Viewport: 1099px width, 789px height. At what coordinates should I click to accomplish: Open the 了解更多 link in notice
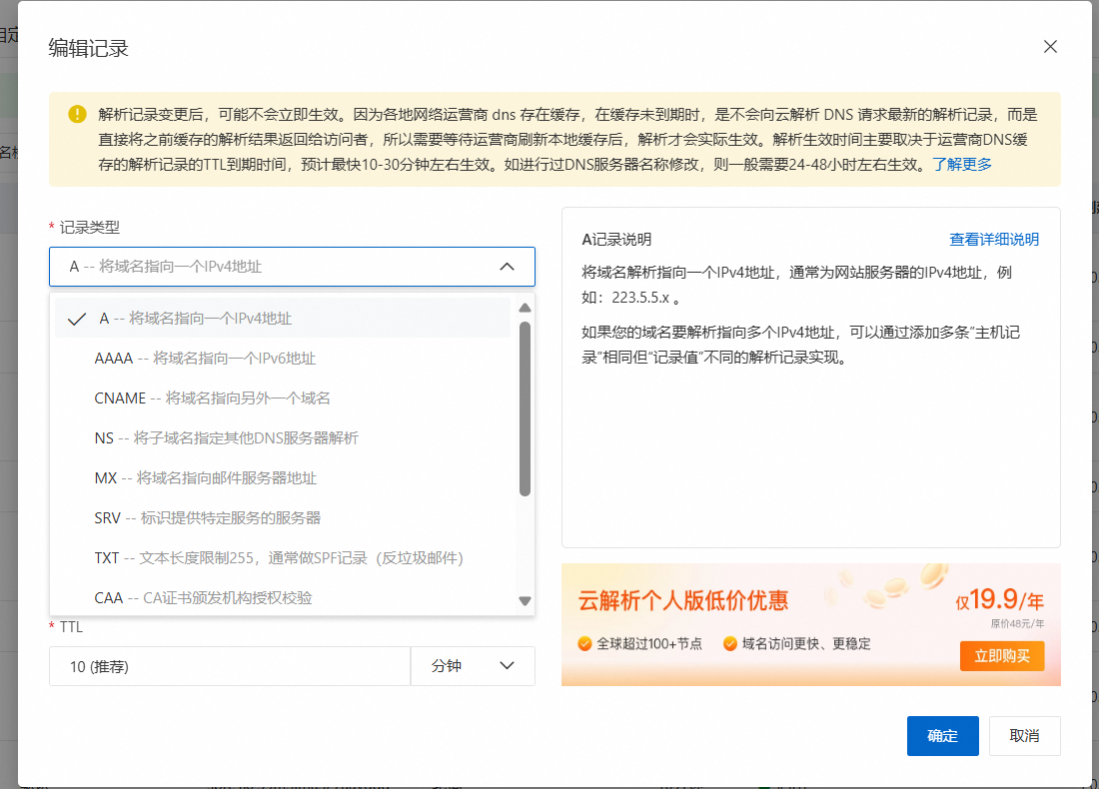pos(962,165)
